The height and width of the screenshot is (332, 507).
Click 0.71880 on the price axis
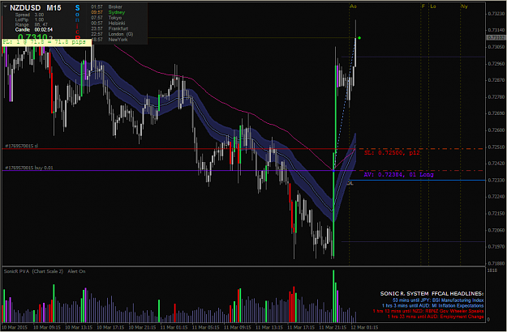(x=496, y=263)
